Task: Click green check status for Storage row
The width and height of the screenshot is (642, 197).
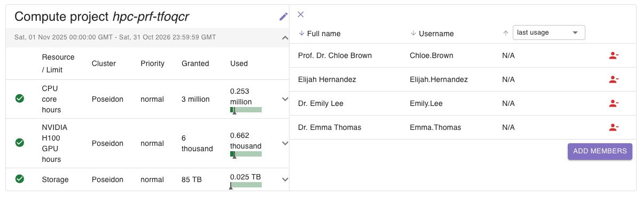Action: click(20, 179)
